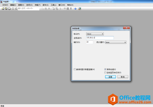Click the Find binoculars toolbar icon
Screen dimensions: 153x107
pyautogui.click(x=49, y=9)
